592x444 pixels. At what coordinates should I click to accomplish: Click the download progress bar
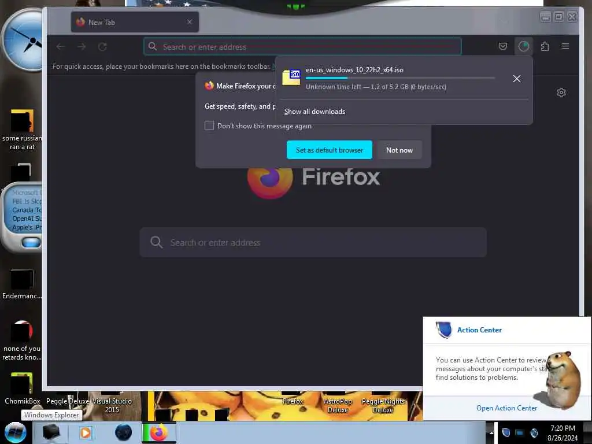click(x=400, y=78)
